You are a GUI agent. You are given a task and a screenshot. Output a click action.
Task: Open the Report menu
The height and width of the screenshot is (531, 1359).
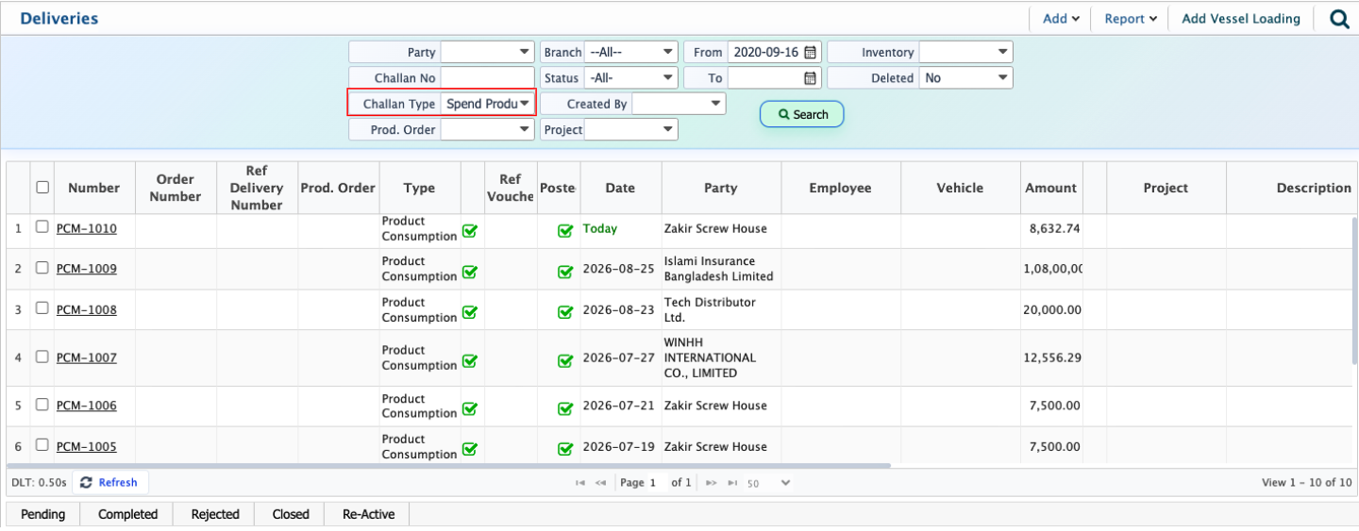1131,19
